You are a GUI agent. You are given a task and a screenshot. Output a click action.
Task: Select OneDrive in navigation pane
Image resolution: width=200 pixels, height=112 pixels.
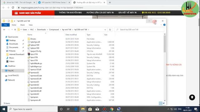point(12,66)
